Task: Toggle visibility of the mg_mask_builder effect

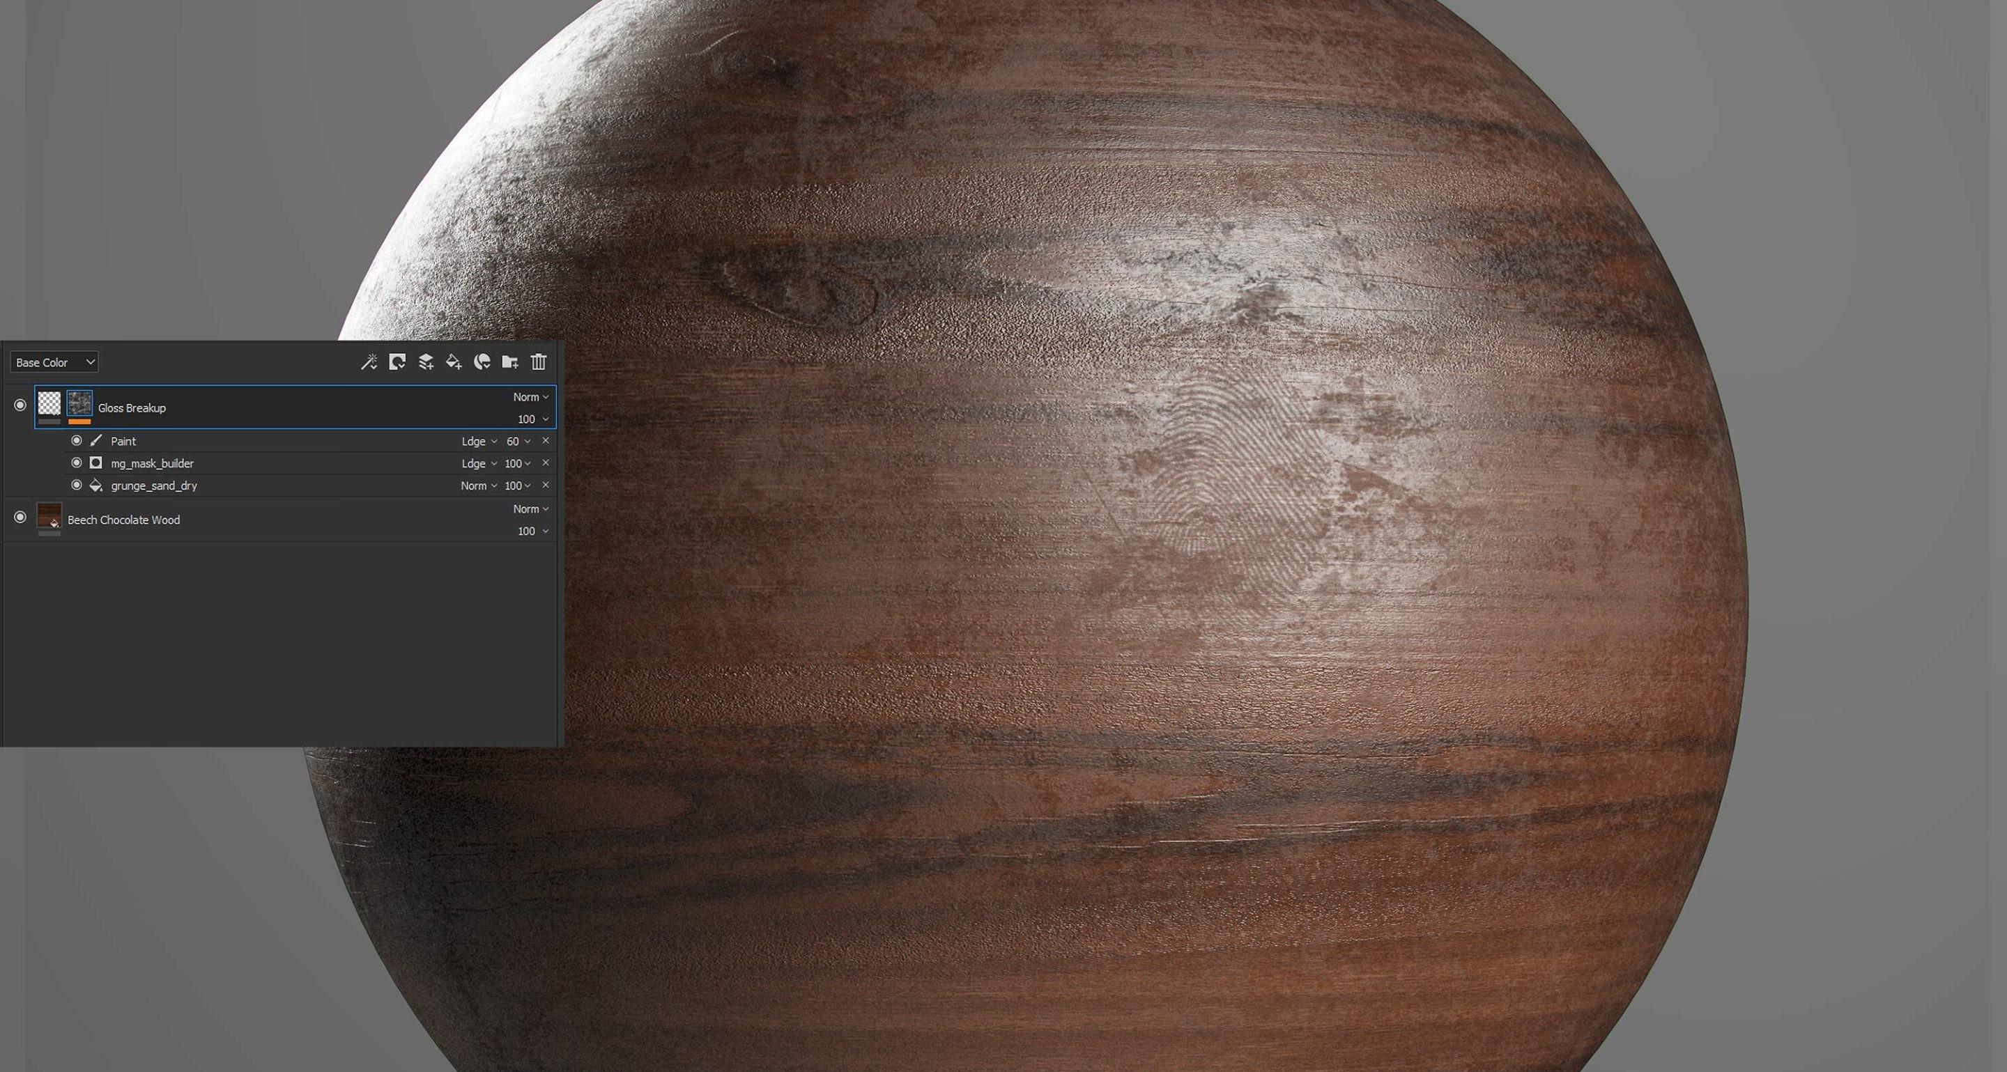Action: point(77,463)
